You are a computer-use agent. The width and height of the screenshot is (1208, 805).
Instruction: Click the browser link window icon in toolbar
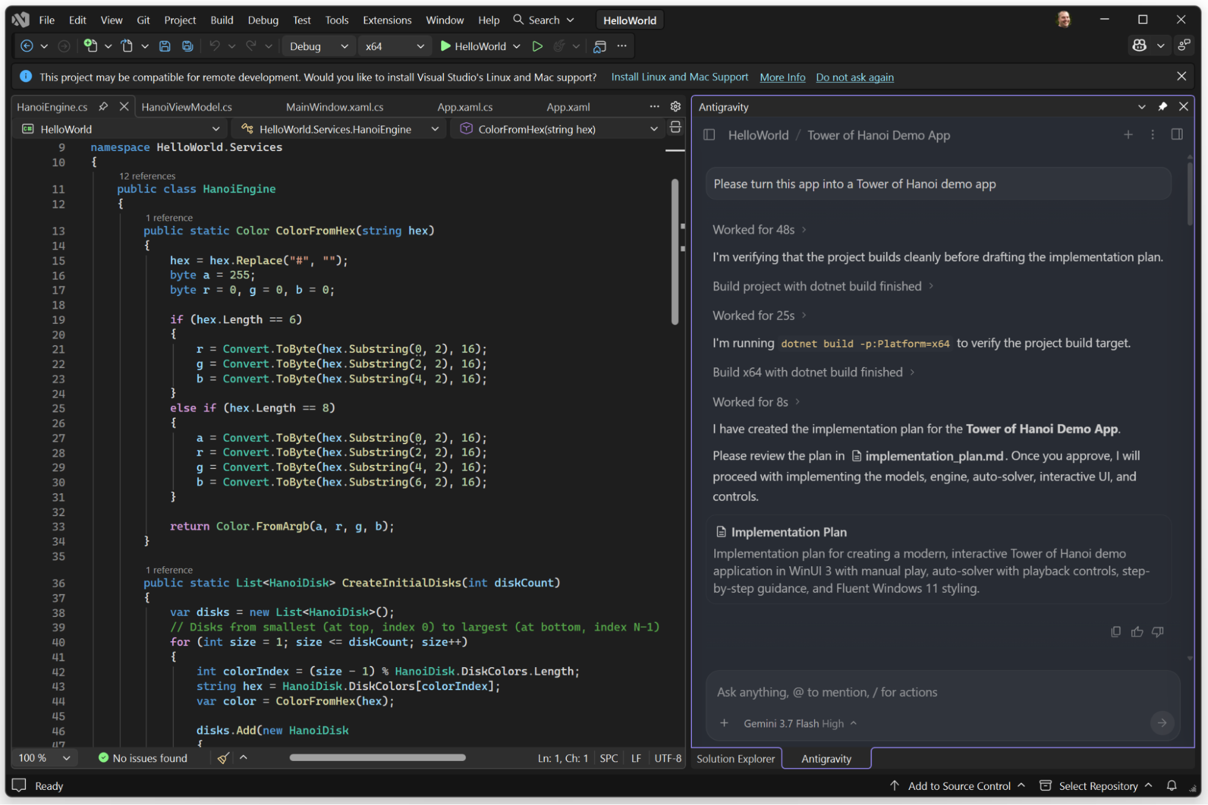599,46
